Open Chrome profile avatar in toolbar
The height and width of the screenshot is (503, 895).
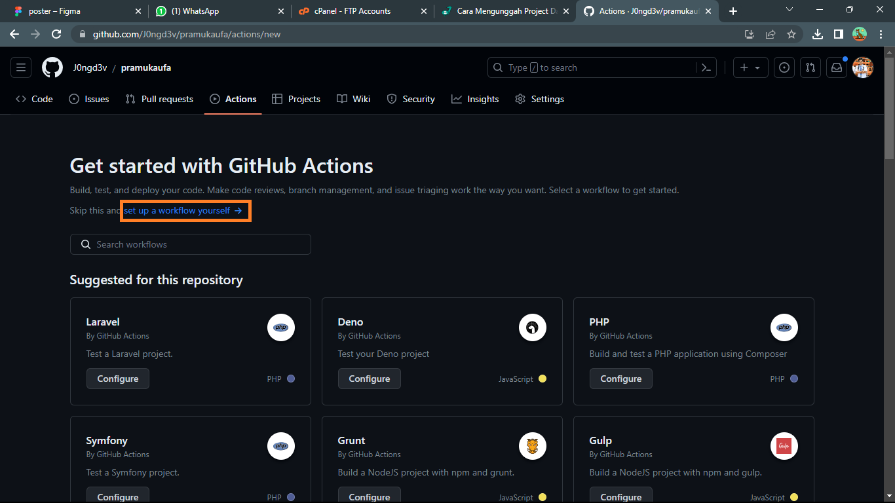click(x=860, y=34)
